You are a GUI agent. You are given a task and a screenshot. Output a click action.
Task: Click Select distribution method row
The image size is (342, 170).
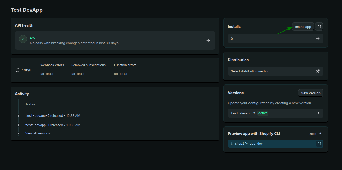[x=271, y=71]
